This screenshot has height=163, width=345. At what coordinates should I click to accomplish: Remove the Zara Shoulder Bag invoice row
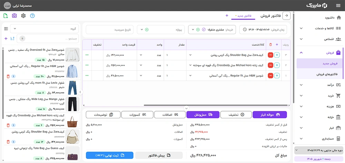point(270,55)
